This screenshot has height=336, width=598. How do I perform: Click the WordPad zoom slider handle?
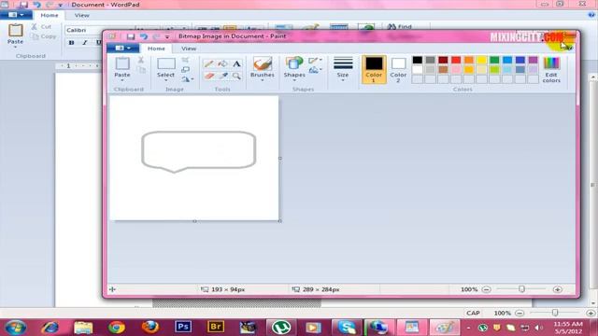(555, 313)
